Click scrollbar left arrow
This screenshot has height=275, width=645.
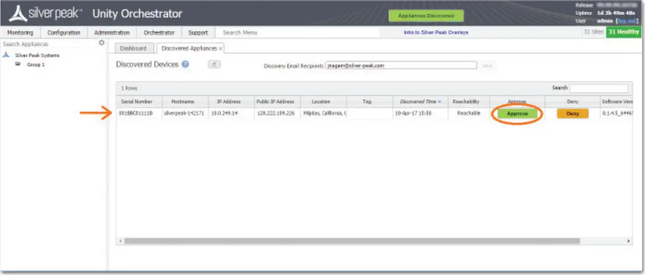120,241
